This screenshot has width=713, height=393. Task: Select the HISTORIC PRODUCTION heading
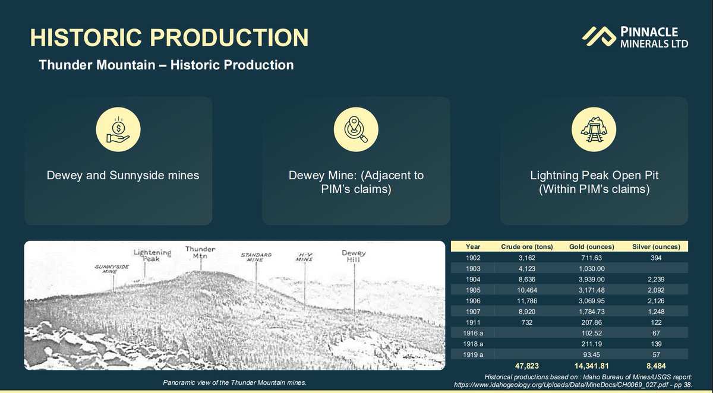pos(169,38)
